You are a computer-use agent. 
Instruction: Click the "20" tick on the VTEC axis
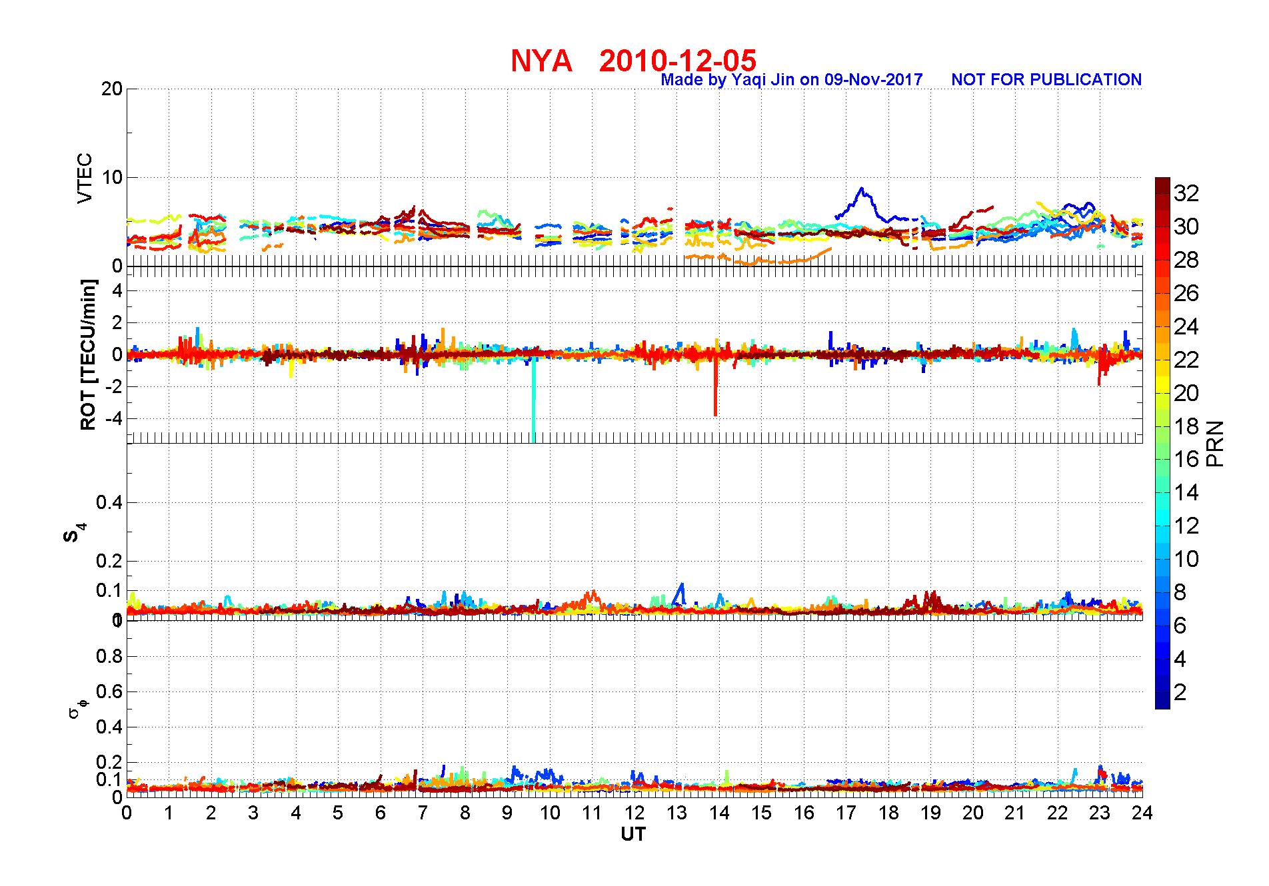(112, 89)
